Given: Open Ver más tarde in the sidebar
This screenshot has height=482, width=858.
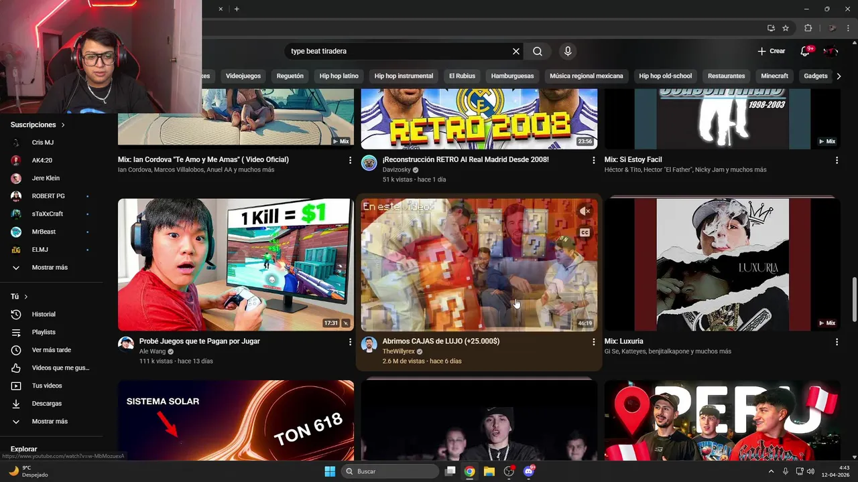Looking at the screenshot, I should [x=51, y=350].
